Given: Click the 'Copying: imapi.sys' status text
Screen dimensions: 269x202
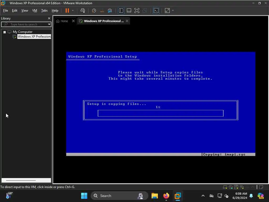Looking at the screenshot, I should (x=224, y=154).
